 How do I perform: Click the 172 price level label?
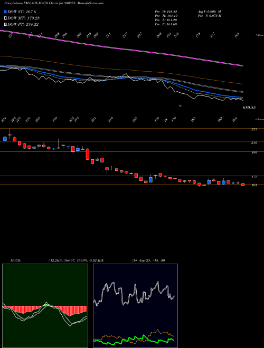pyautogui.click(x=254, y=177)
